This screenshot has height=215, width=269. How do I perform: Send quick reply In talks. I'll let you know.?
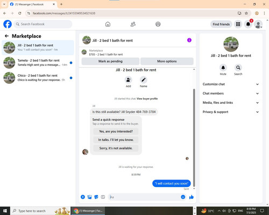116,140
